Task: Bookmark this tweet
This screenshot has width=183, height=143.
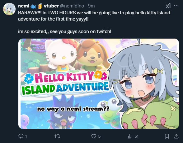Action: click(167, 136)
